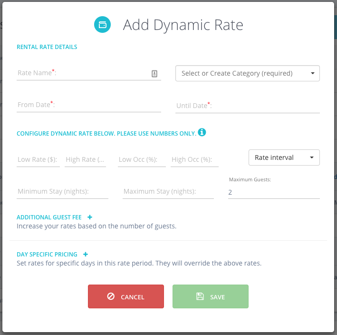This screenshot has width=337, height=335.
Task: Click the Low Rate ($) field
Action: [38, 159]
